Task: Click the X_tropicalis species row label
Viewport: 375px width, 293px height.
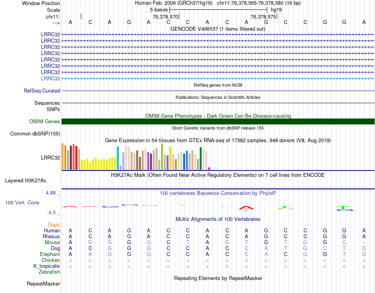Action: [x=47, y=266]
